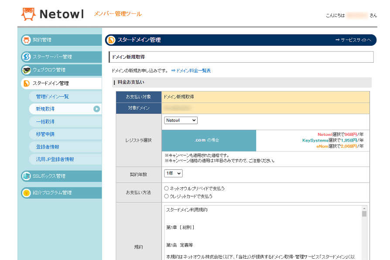The height and width of the screenshot is (260, 390).
Task: Click the KeySystems選択で1,958円/年 price text
Action: [x=333, y=141]
